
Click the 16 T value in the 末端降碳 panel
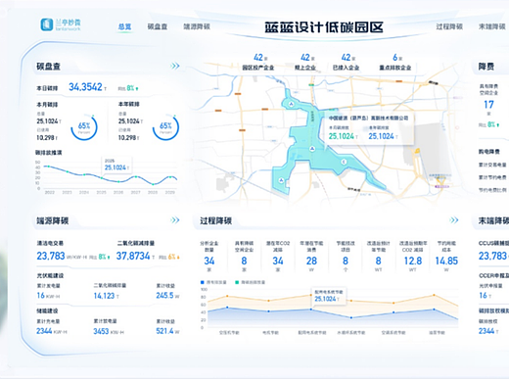coord(486,296)
